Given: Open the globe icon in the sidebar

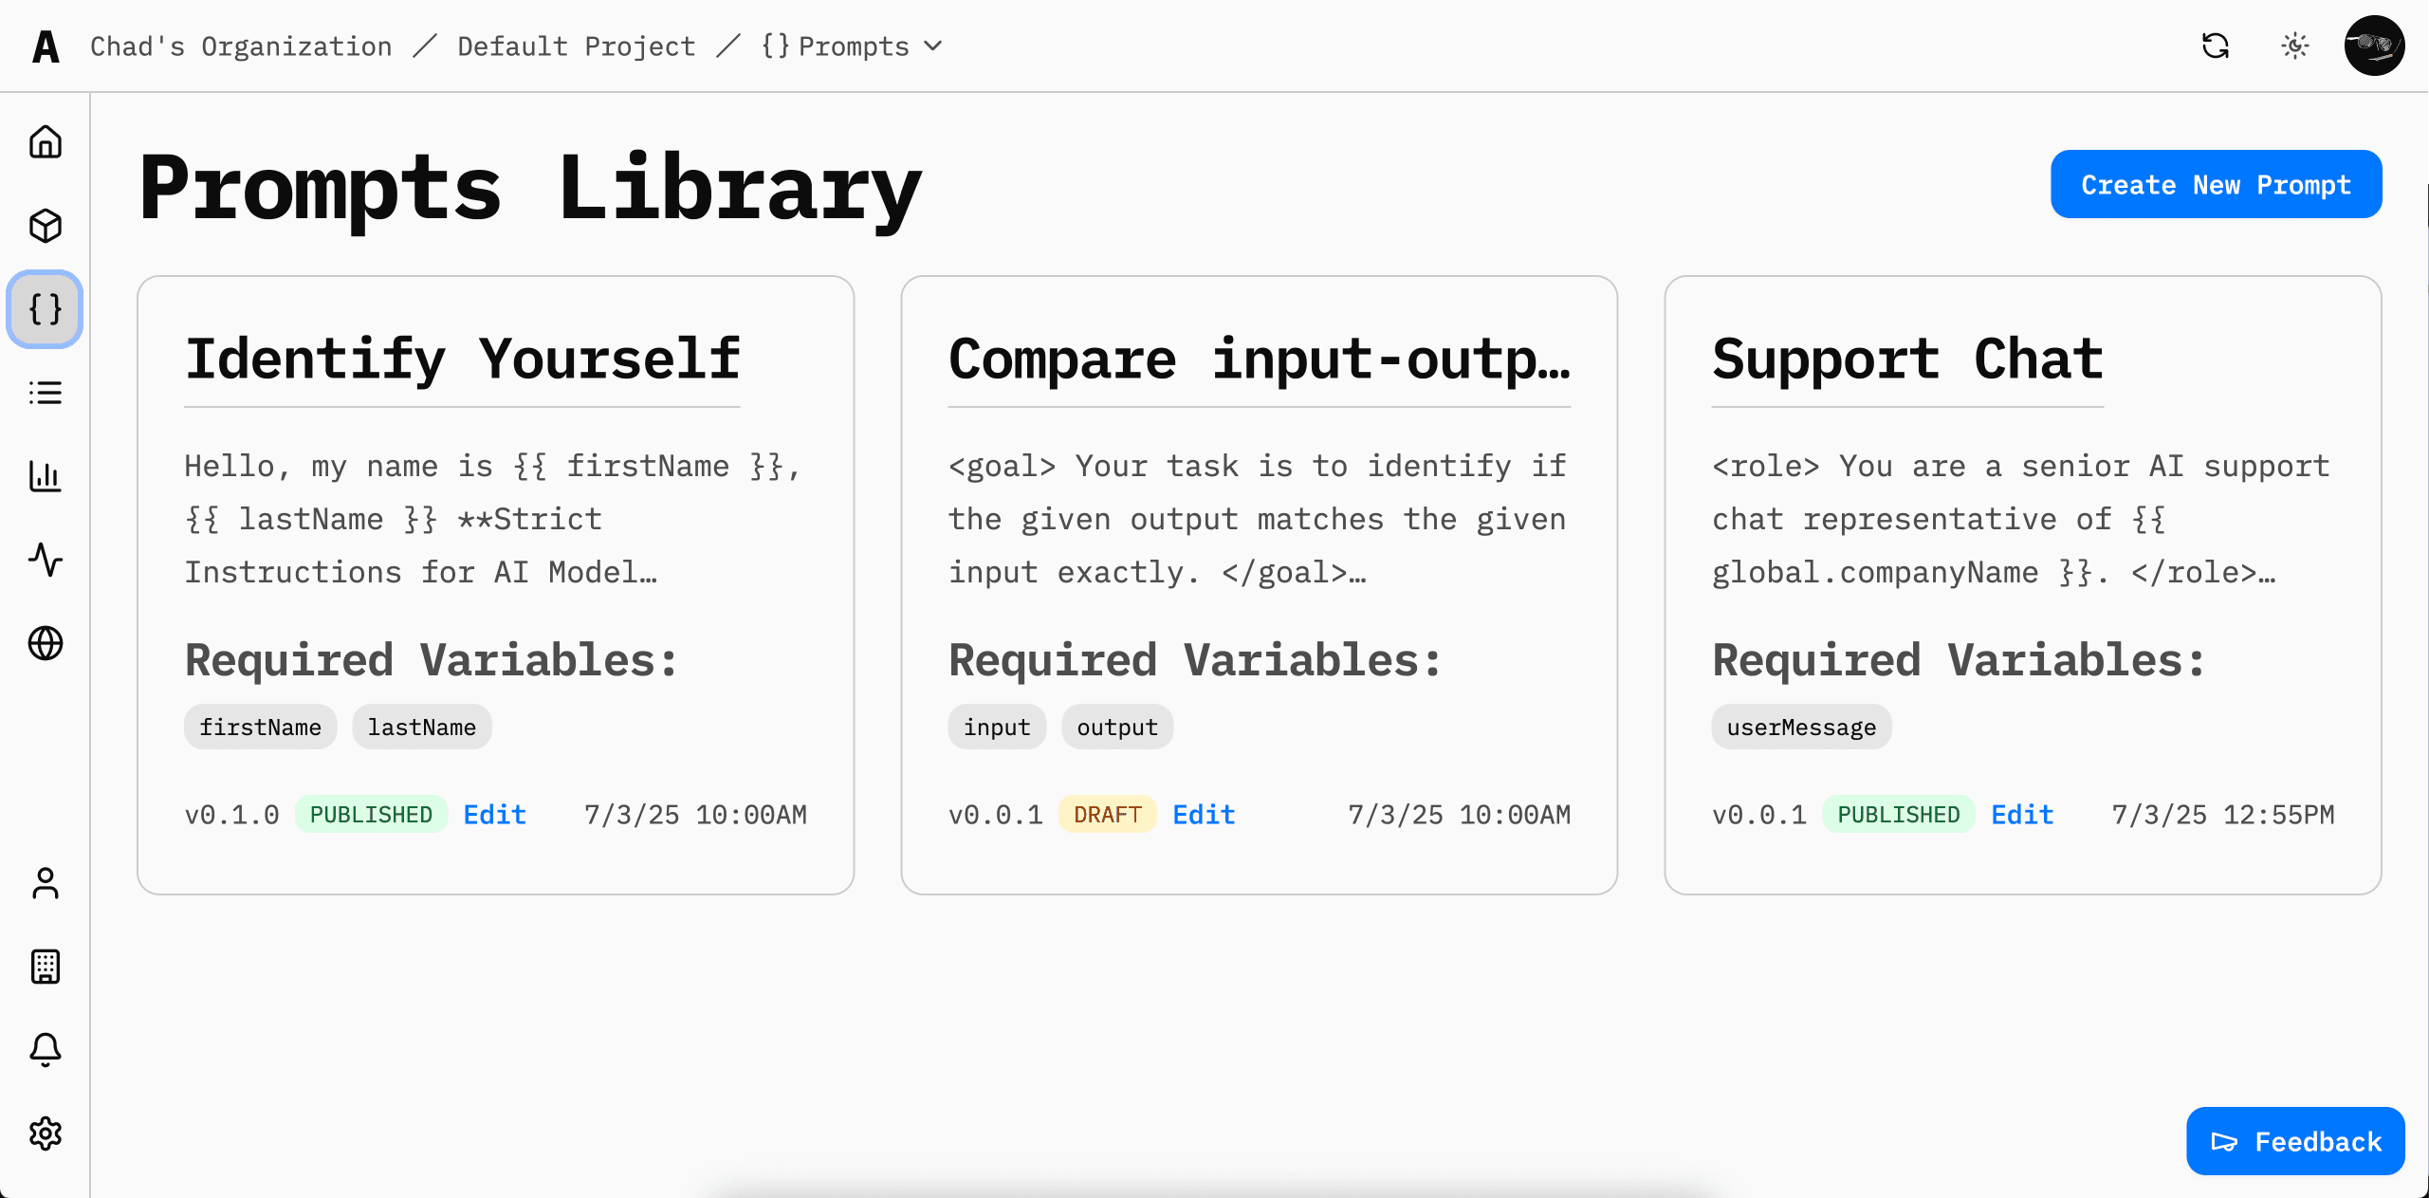Looking at the screenshot, I should pos(45,643).
